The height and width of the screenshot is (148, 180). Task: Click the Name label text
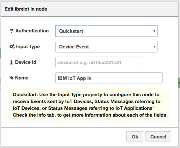(x=22, y=78)
